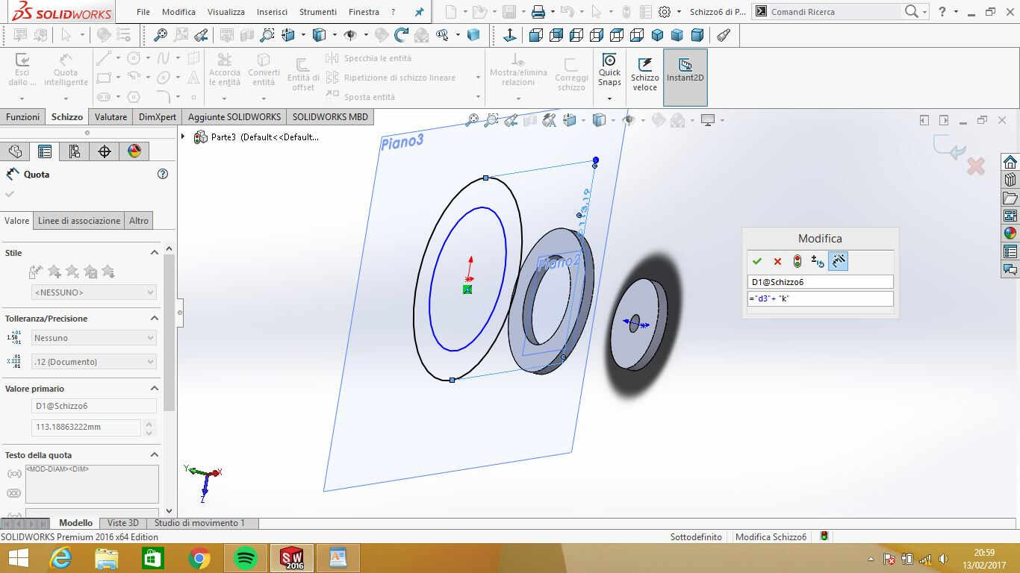Click the Comandi Ricerca search box
Image resolution: width=1020 pixels, height=573 pixels.
(x=835, y=12)
